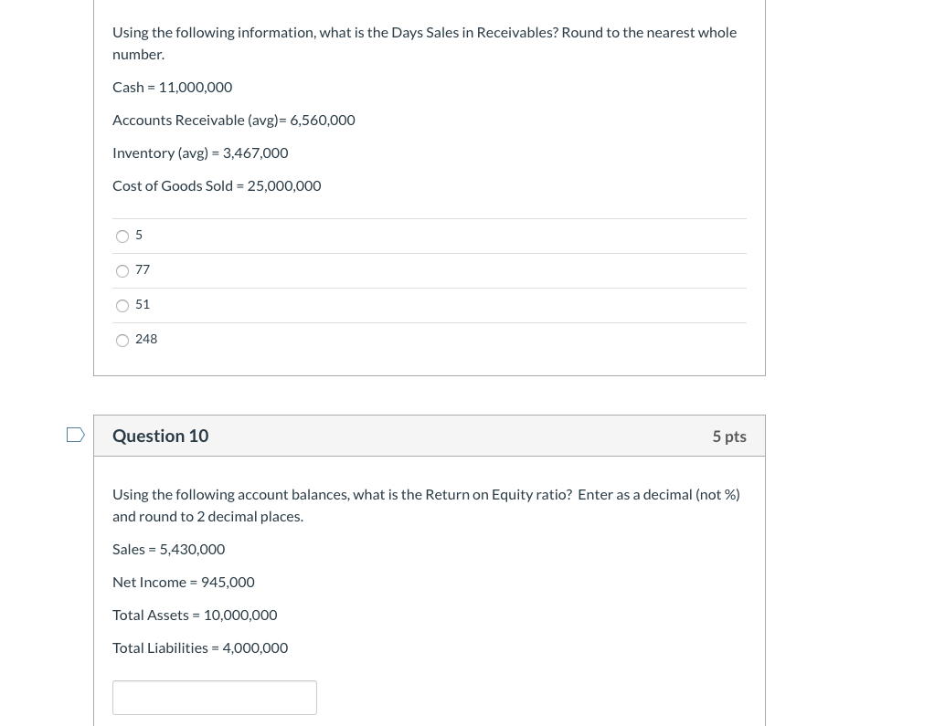Click the answer row containing 77
Viewport: 945px width, 726px height.
(366, 270)
